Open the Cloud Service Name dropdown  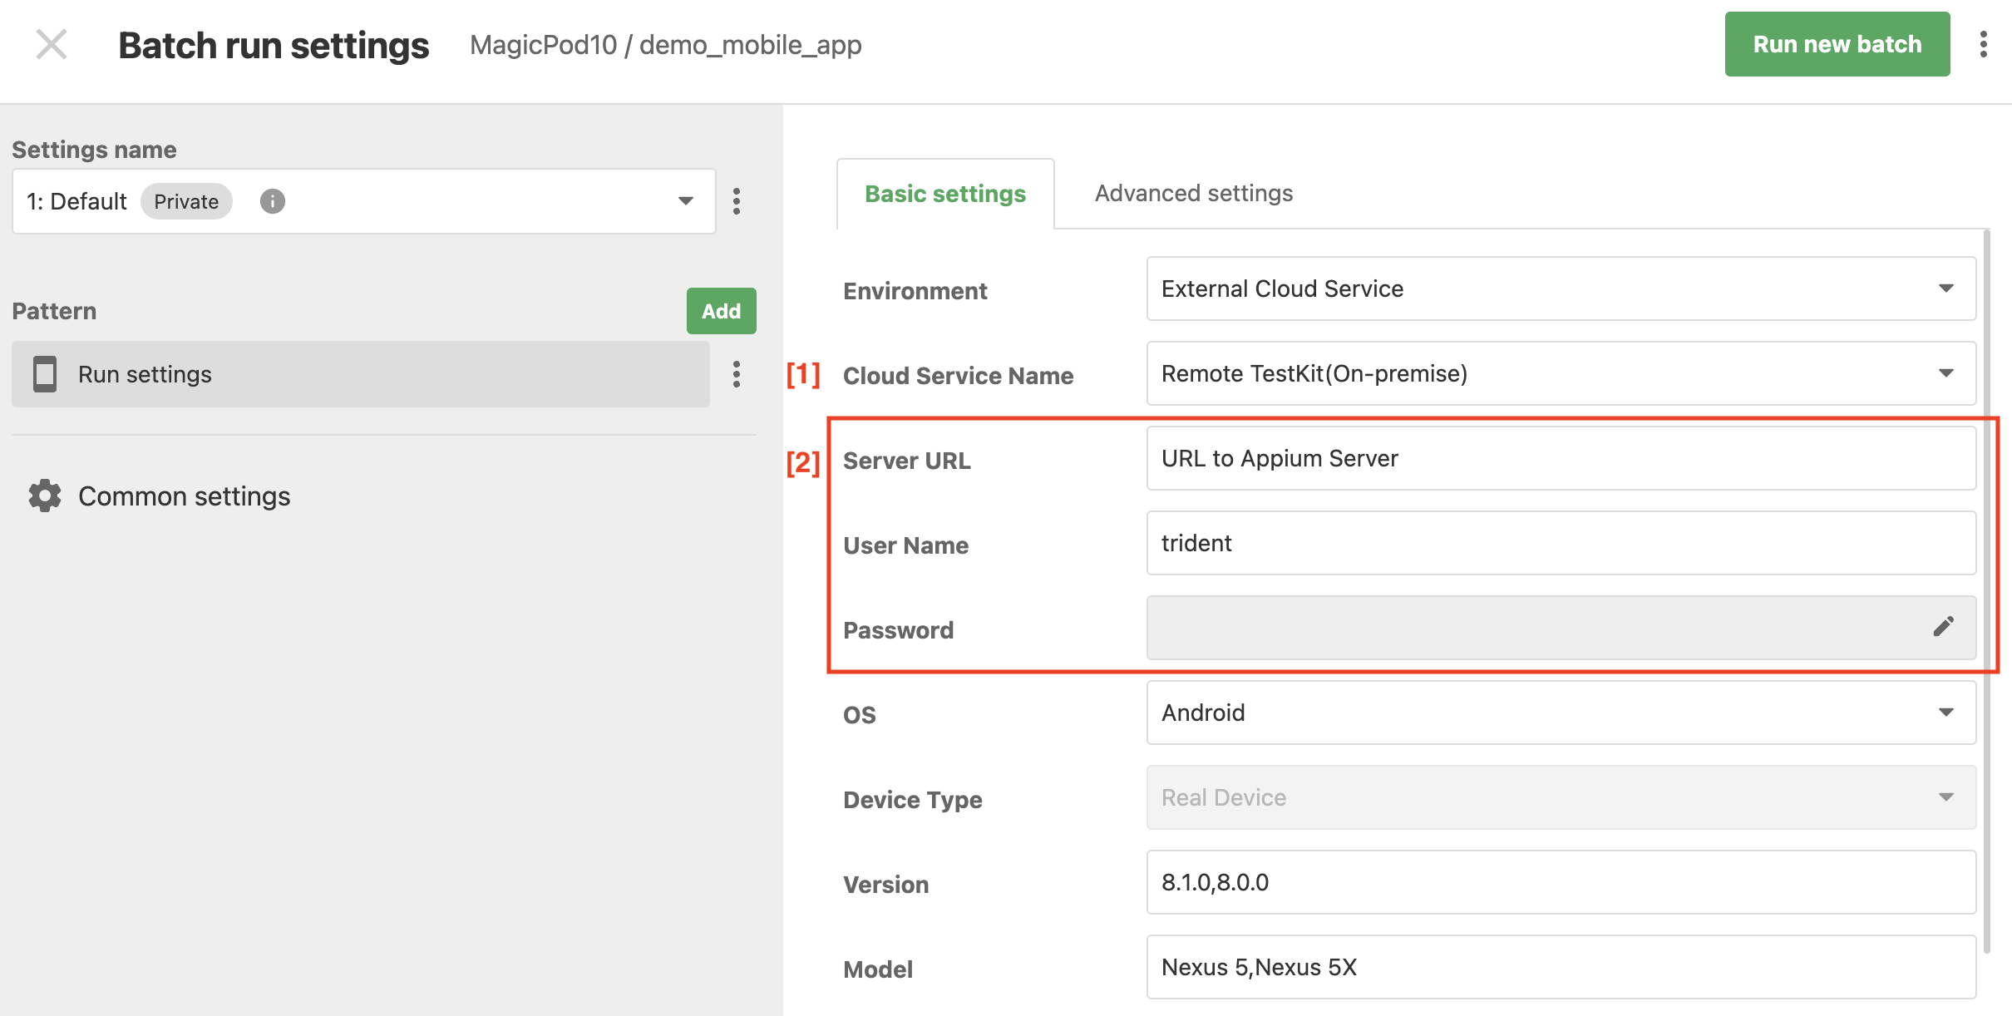pyautogui.click(x=1561, y=373)
